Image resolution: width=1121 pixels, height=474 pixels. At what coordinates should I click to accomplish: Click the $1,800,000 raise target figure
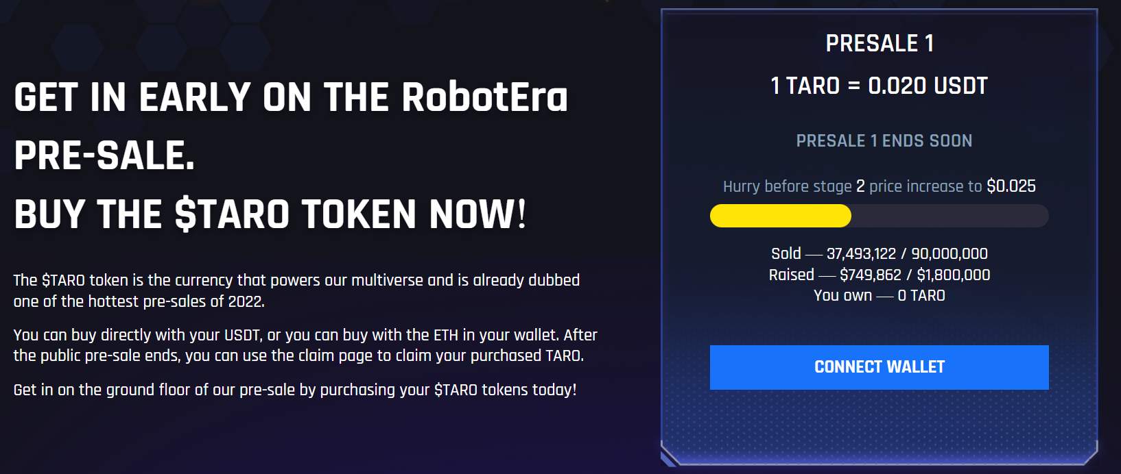click(x=954, y=275)
